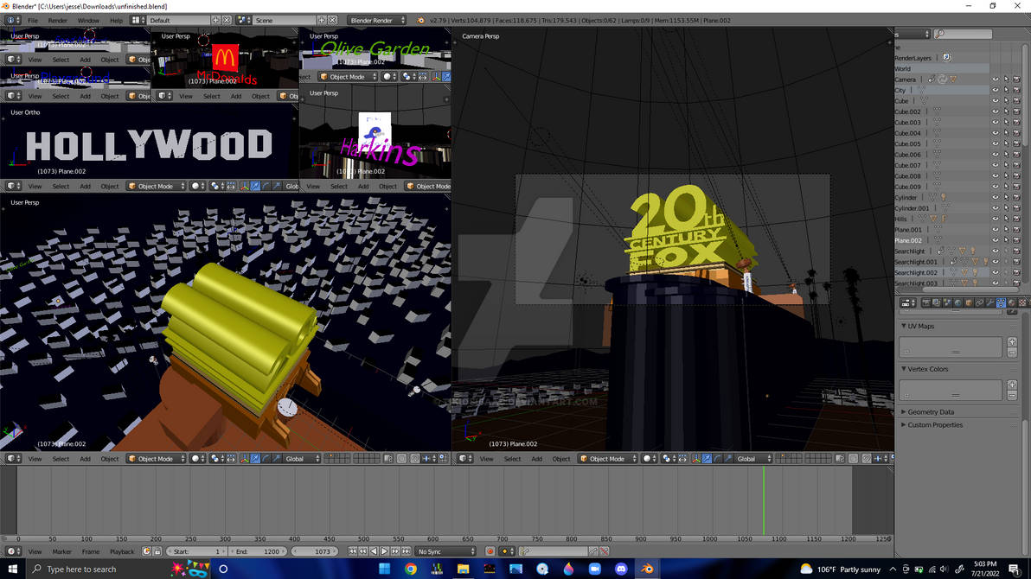Open File Explorer from the taskbar

[x=464, y=569]
